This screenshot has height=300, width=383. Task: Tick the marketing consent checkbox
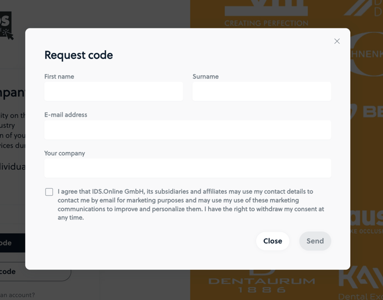click(49, 192)
